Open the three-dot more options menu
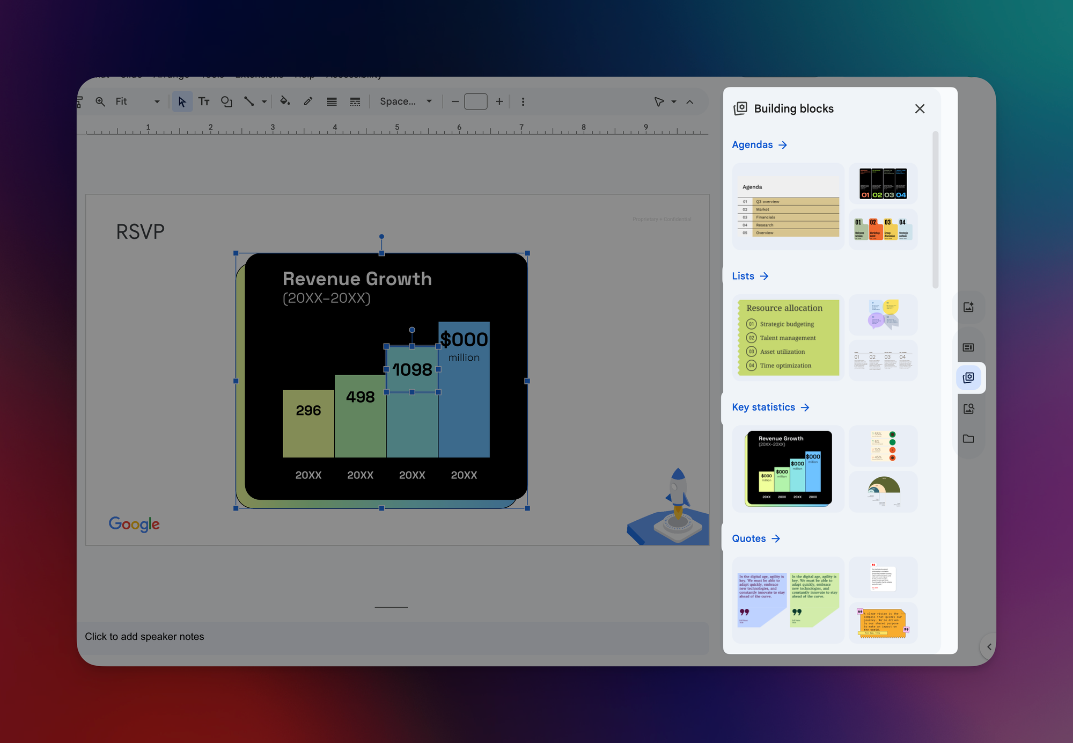Screen dimensions: 1073x743 [x=523, y=101]
